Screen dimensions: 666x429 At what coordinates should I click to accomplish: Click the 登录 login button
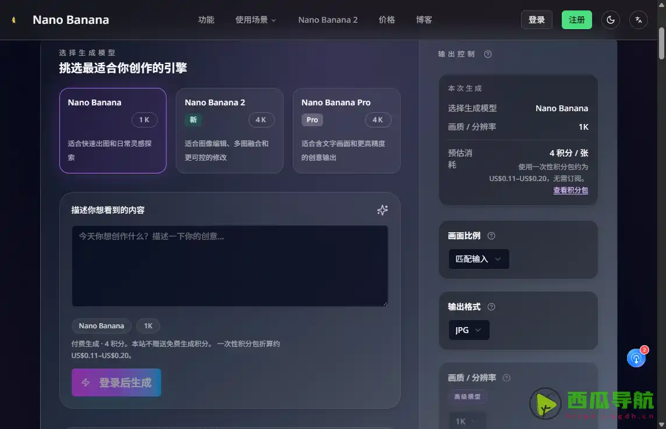click(x=536, y=20)
